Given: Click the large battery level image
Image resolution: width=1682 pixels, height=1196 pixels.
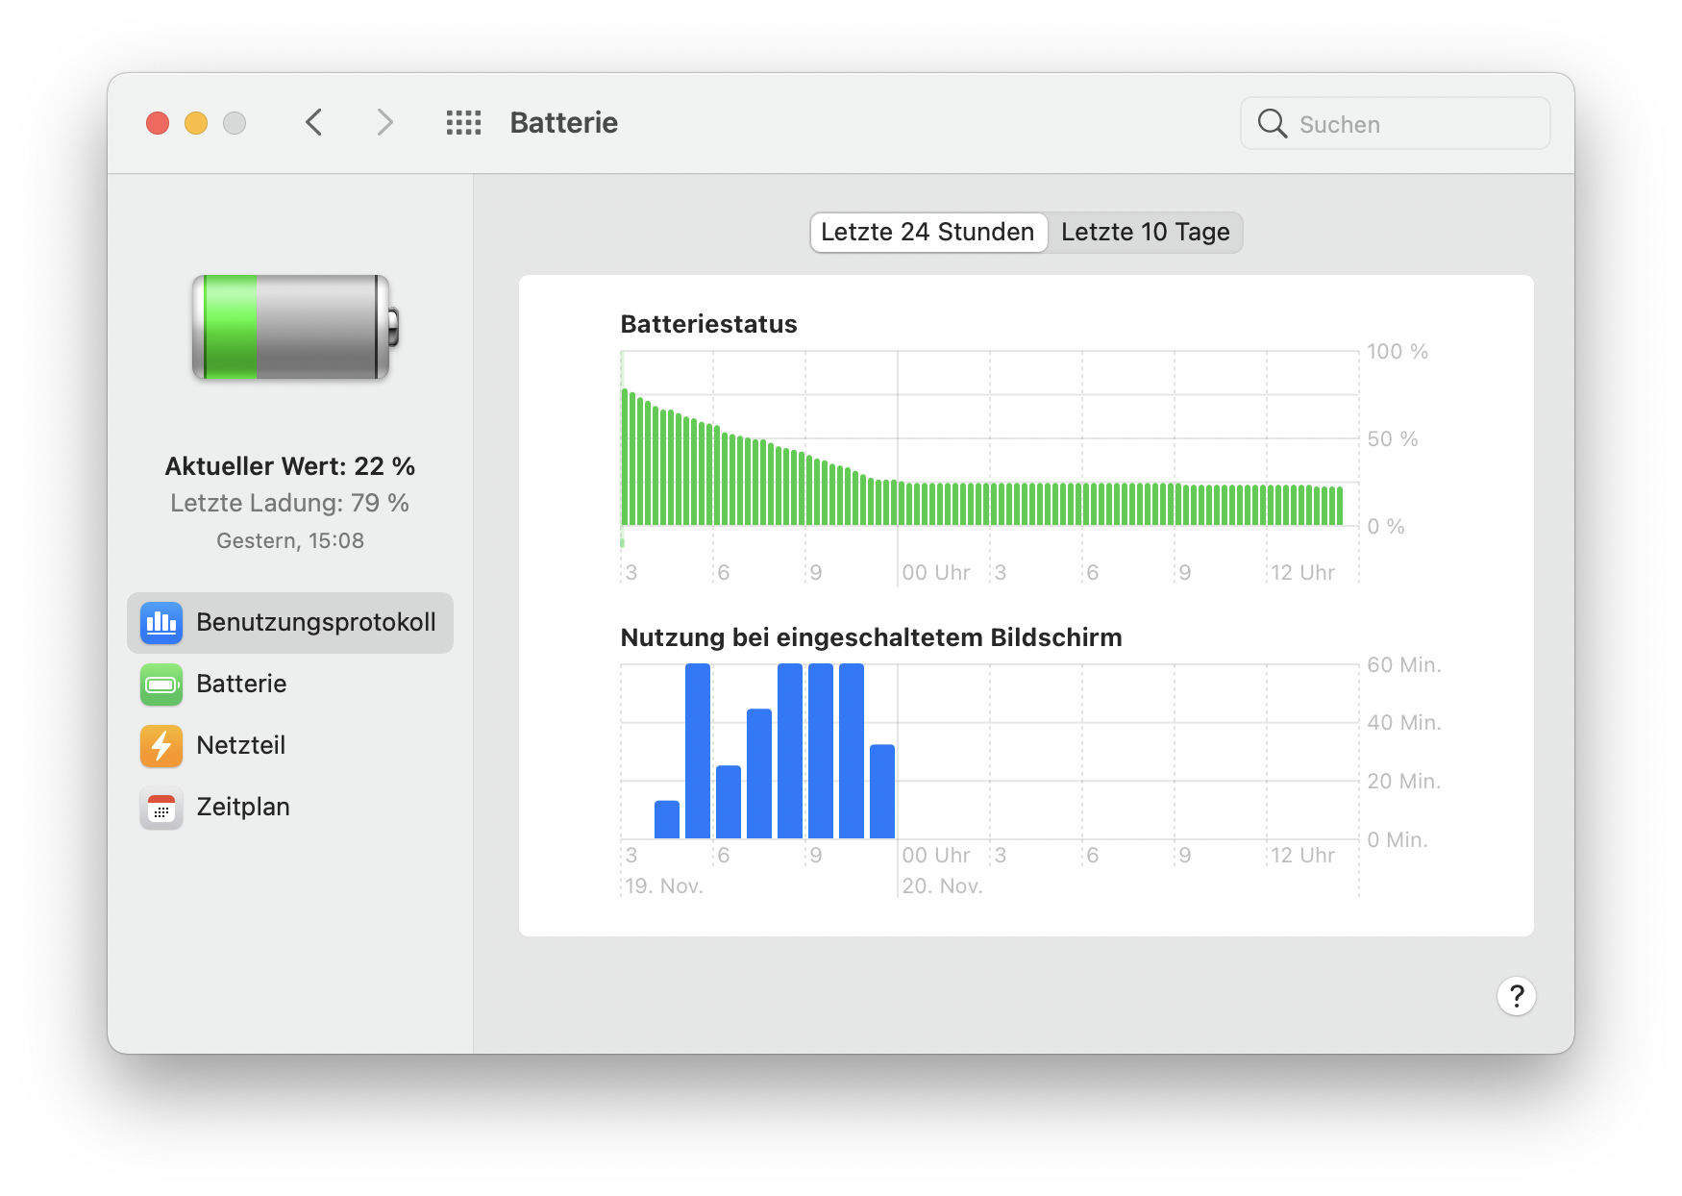Looking at the screenshot, I should tap(295, 327).
